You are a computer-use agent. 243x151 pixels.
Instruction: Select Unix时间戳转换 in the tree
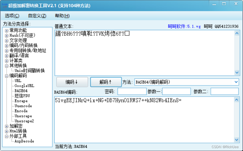coord(30,71)
